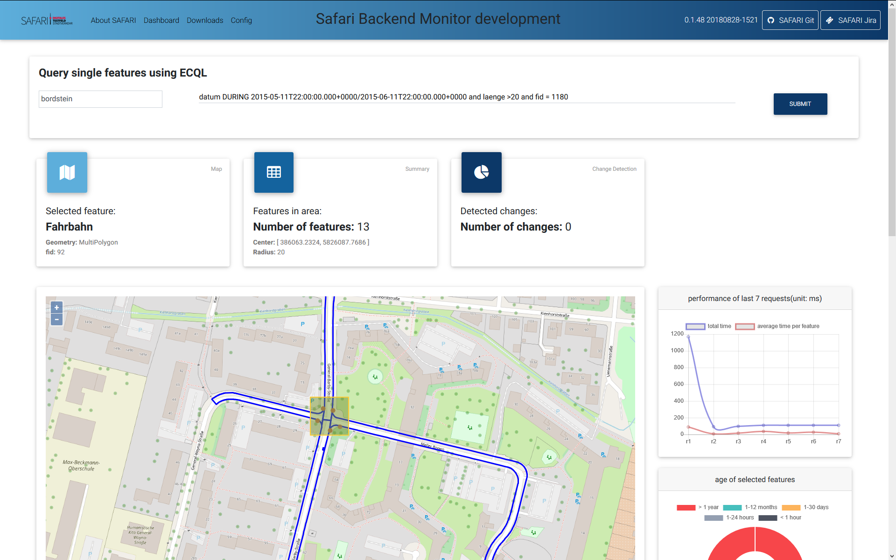The width and height of the screenshot is (896, 560).
Task: Click the Summary table icon
Action: pos(274,172)
